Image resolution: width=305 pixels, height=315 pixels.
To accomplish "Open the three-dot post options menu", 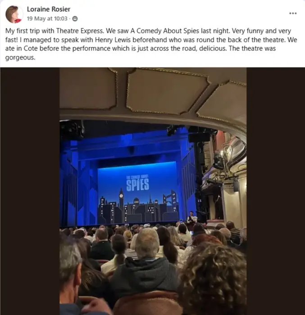I will [x=293, y=13].
